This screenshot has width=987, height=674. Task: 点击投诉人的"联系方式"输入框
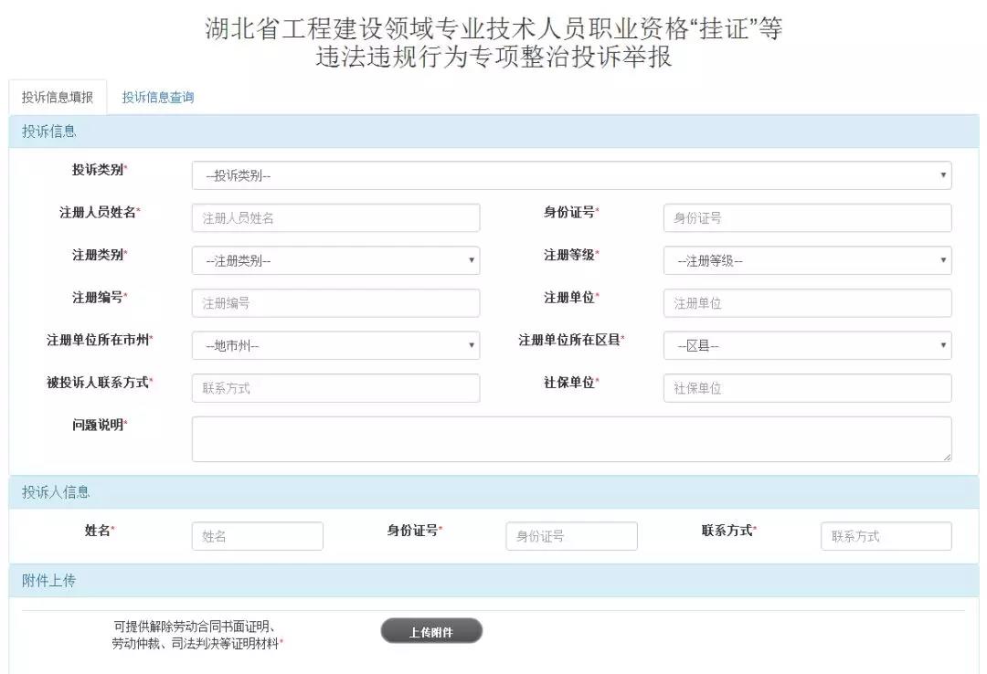885,536
